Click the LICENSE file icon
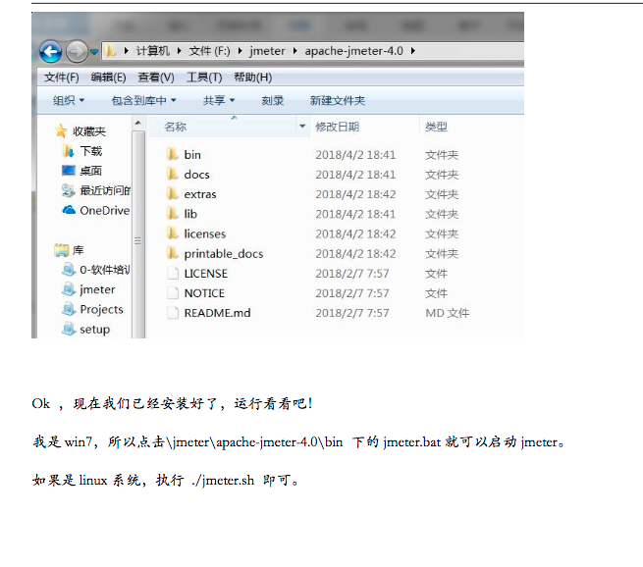 tap(173, 273)
